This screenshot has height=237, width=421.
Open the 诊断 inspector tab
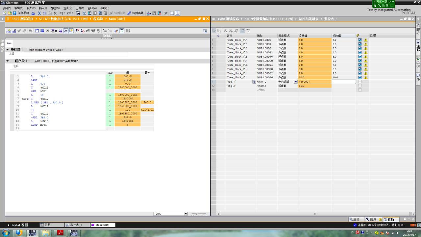click(x=391, y=219)
